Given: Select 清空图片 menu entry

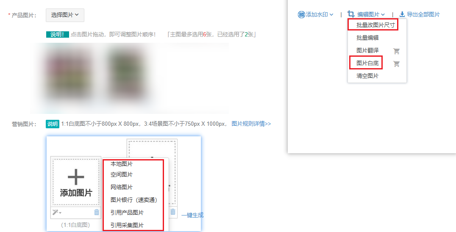Looking at the screenshot, I should click(367, 76).
